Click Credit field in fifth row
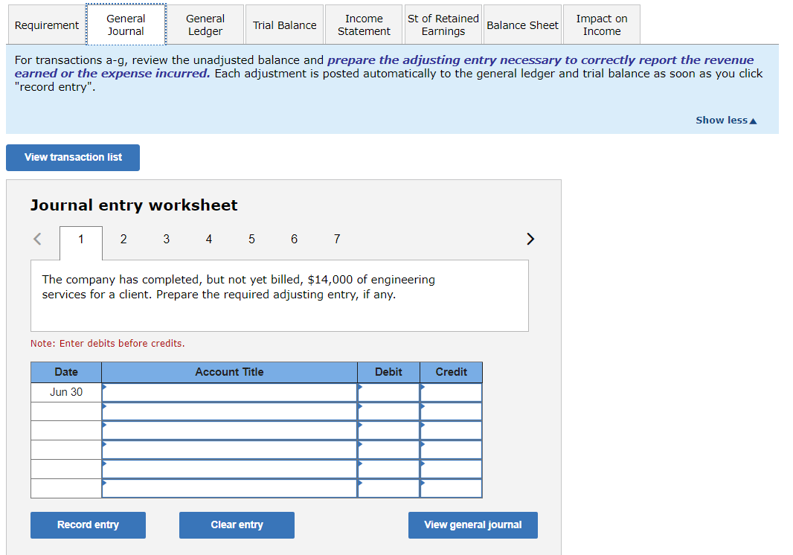The width and height of the screenshot is (793, 555). coord(451,469)
